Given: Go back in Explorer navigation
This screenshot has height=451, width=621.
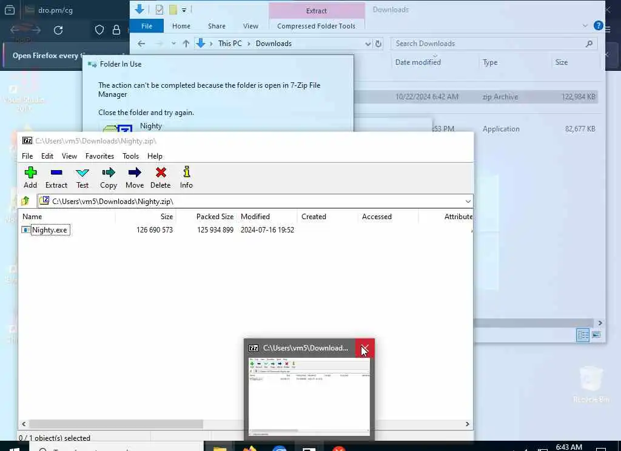Looking at the screenshot, I should click(141, 44).
